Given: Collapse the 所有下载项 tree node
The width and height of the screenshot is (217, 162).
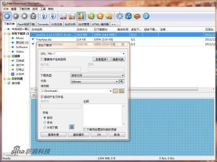Looking at the screenshot, I should click(x=5, y=34).
